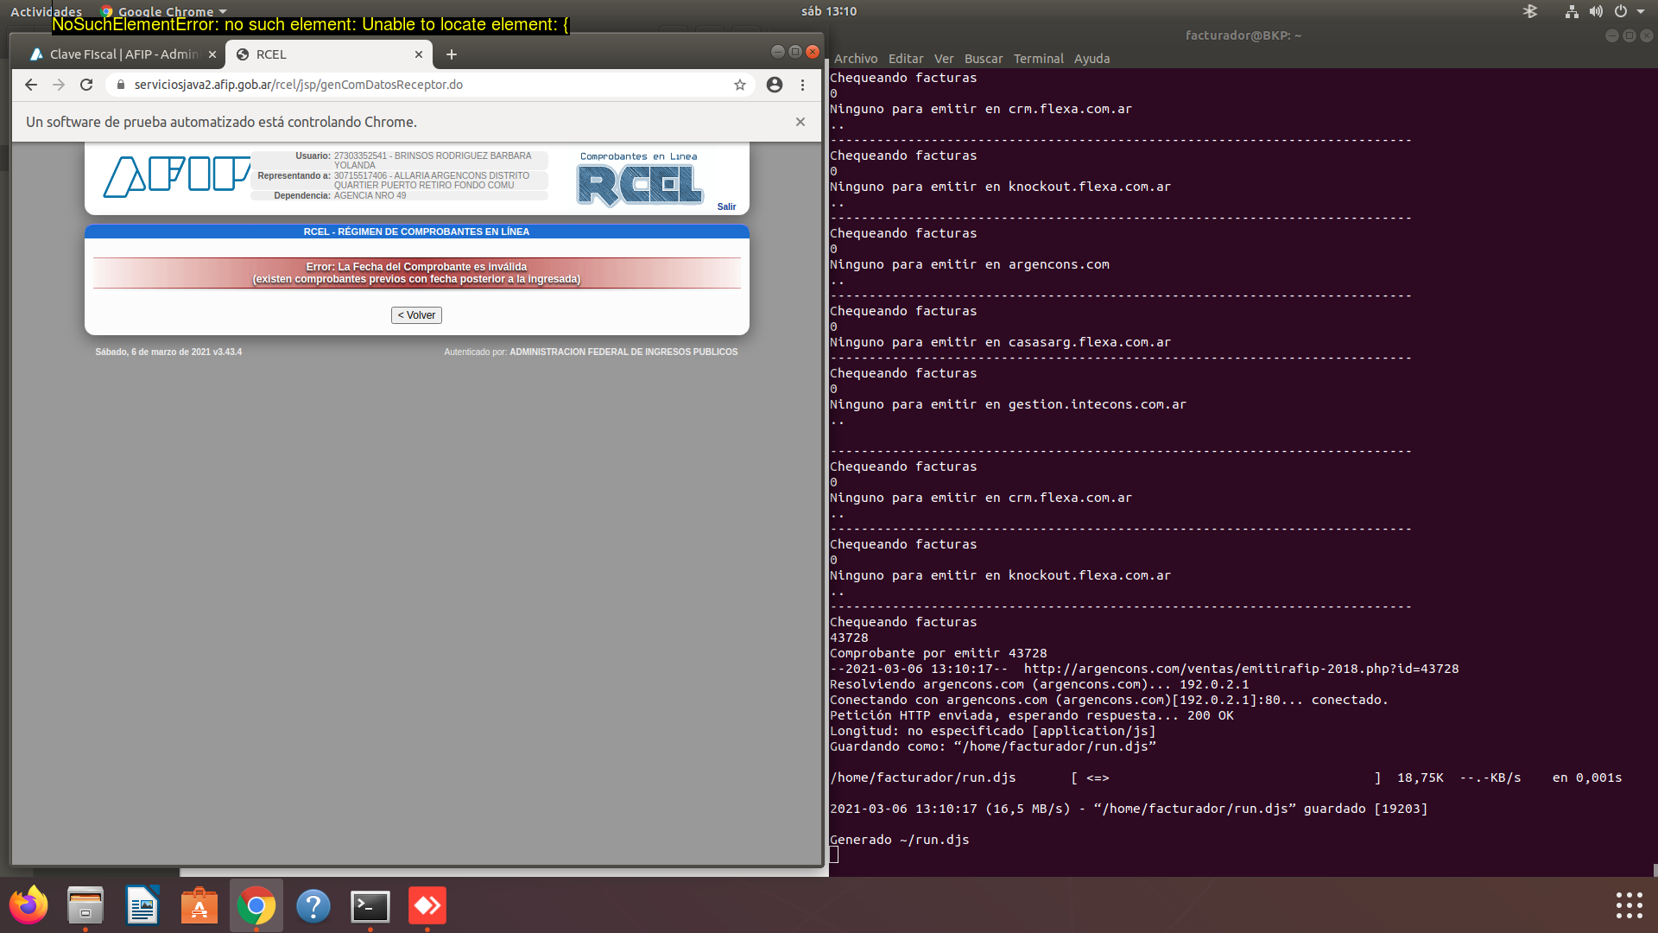The image size is (1658, 933).
Task: Open Files manager from dock
Action: [85, 905]
